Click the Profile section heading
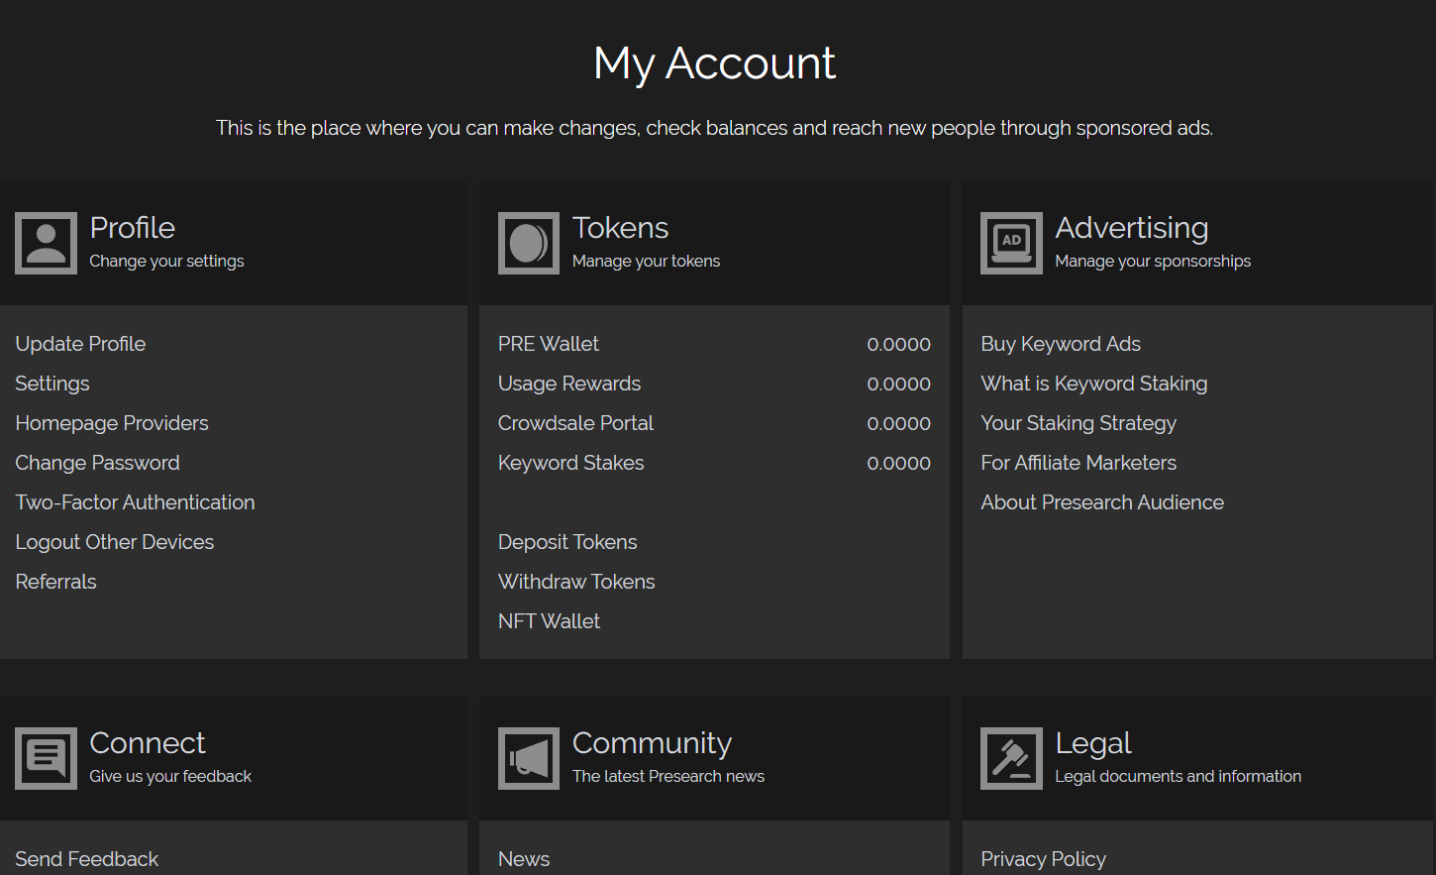The height and width of the screenshot is (875, 1436). 133,228
